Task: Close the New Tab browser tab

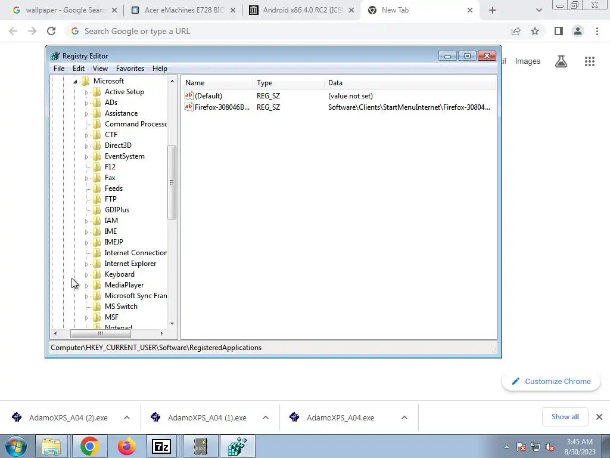Action: [470, 10]
